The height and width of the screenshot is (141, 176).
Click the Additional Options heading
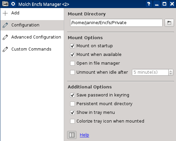click(x=90, y=87)
